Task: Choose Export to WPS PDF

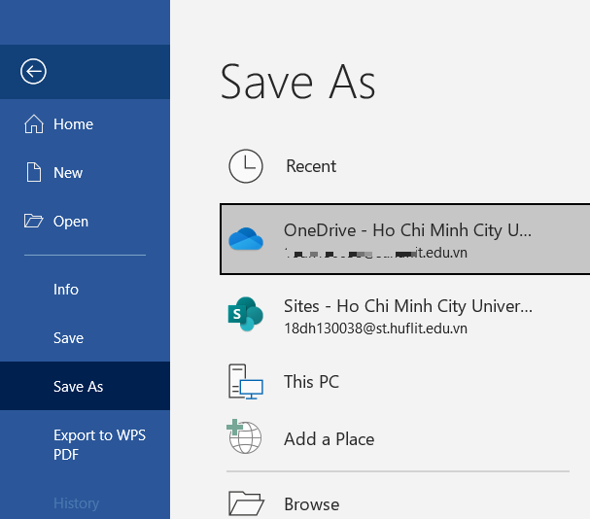Action: coord(85,445)
